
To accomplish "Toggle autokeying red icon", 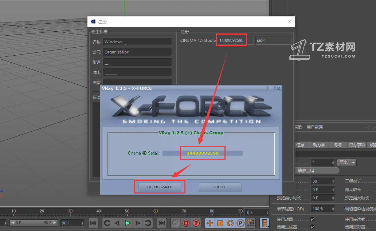I will (x=186, y=223).
